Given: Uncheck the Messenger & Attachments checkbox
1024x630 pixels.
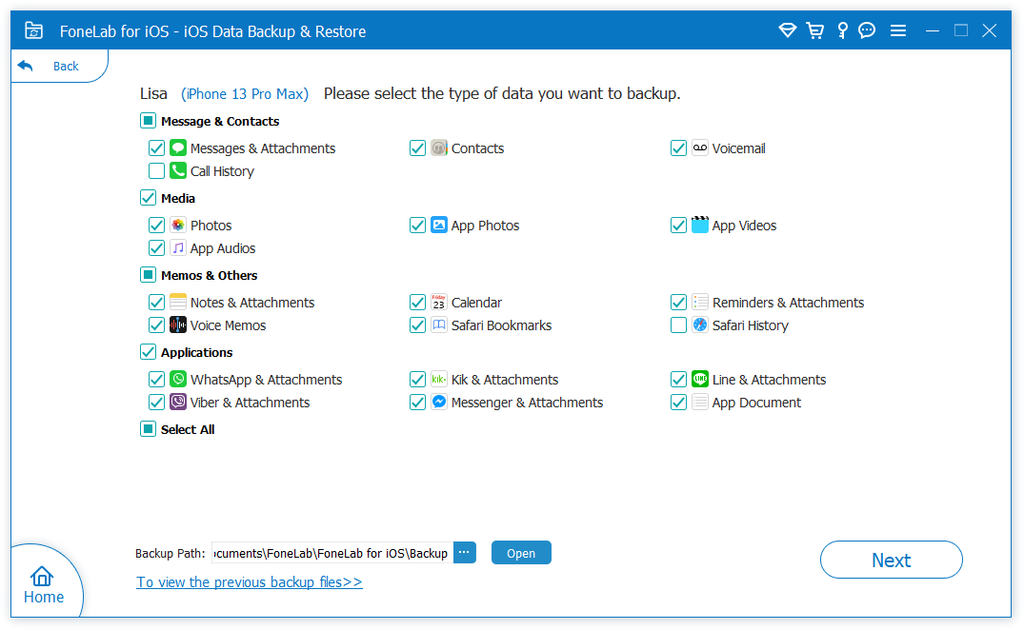Looking at the screenshot, I should 417,402.
